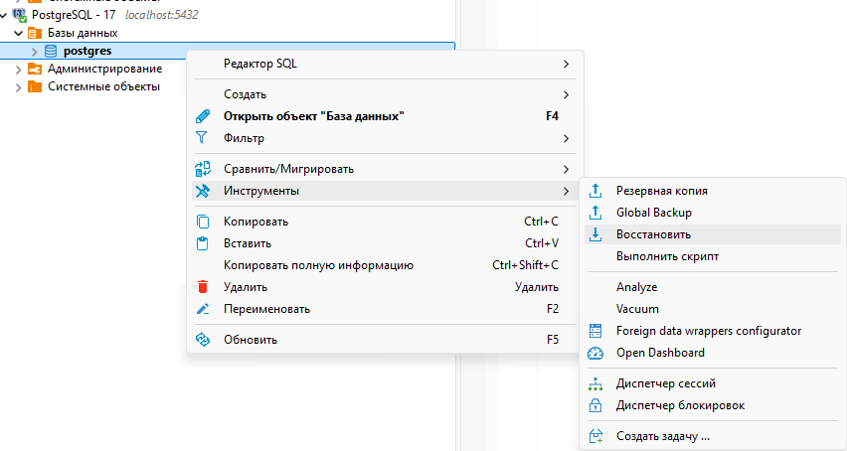Screen dimensions: 847x451
Task: Click the Foreign data wrappers configurator icon
Action: pyautogui.click(x=595, y=331)
